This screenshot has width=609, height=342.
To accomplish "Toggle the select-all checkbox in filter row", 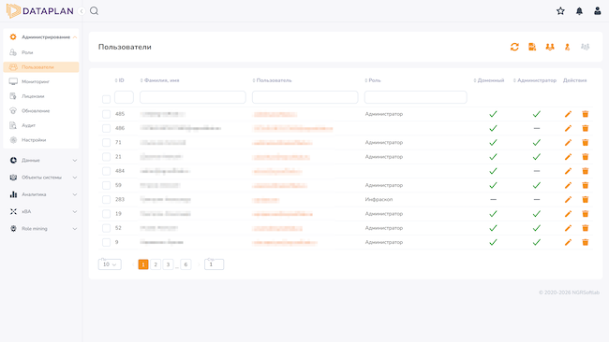I will tap(106, 99).
